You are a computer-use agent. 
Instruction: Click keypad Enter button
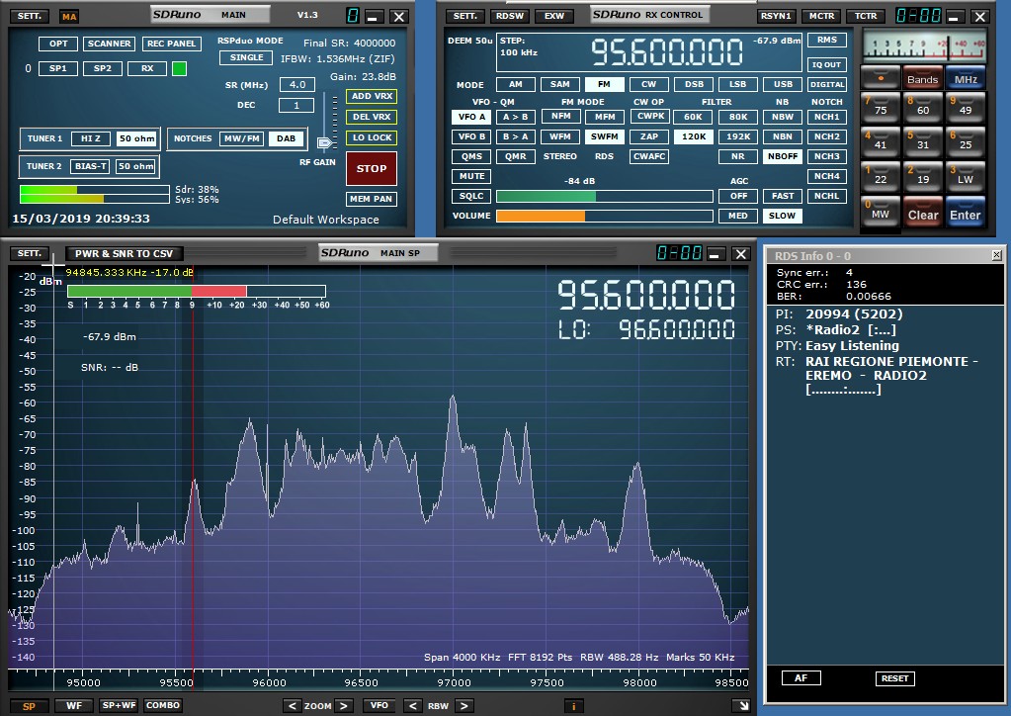coord(966,215)
